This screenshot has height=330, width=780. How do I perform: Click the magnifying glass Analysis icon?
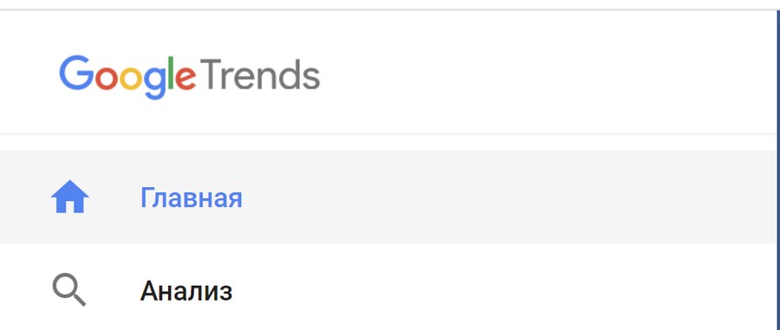(x=69, y=291)
